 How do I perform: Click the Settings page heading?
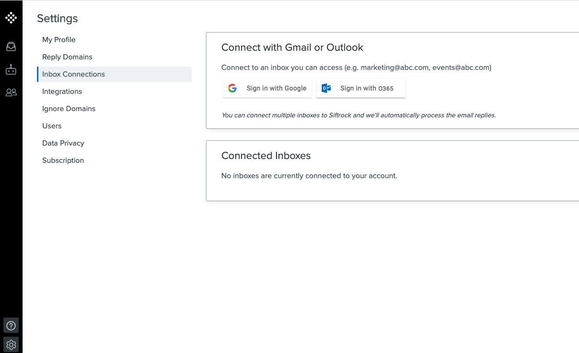point(57,18)
